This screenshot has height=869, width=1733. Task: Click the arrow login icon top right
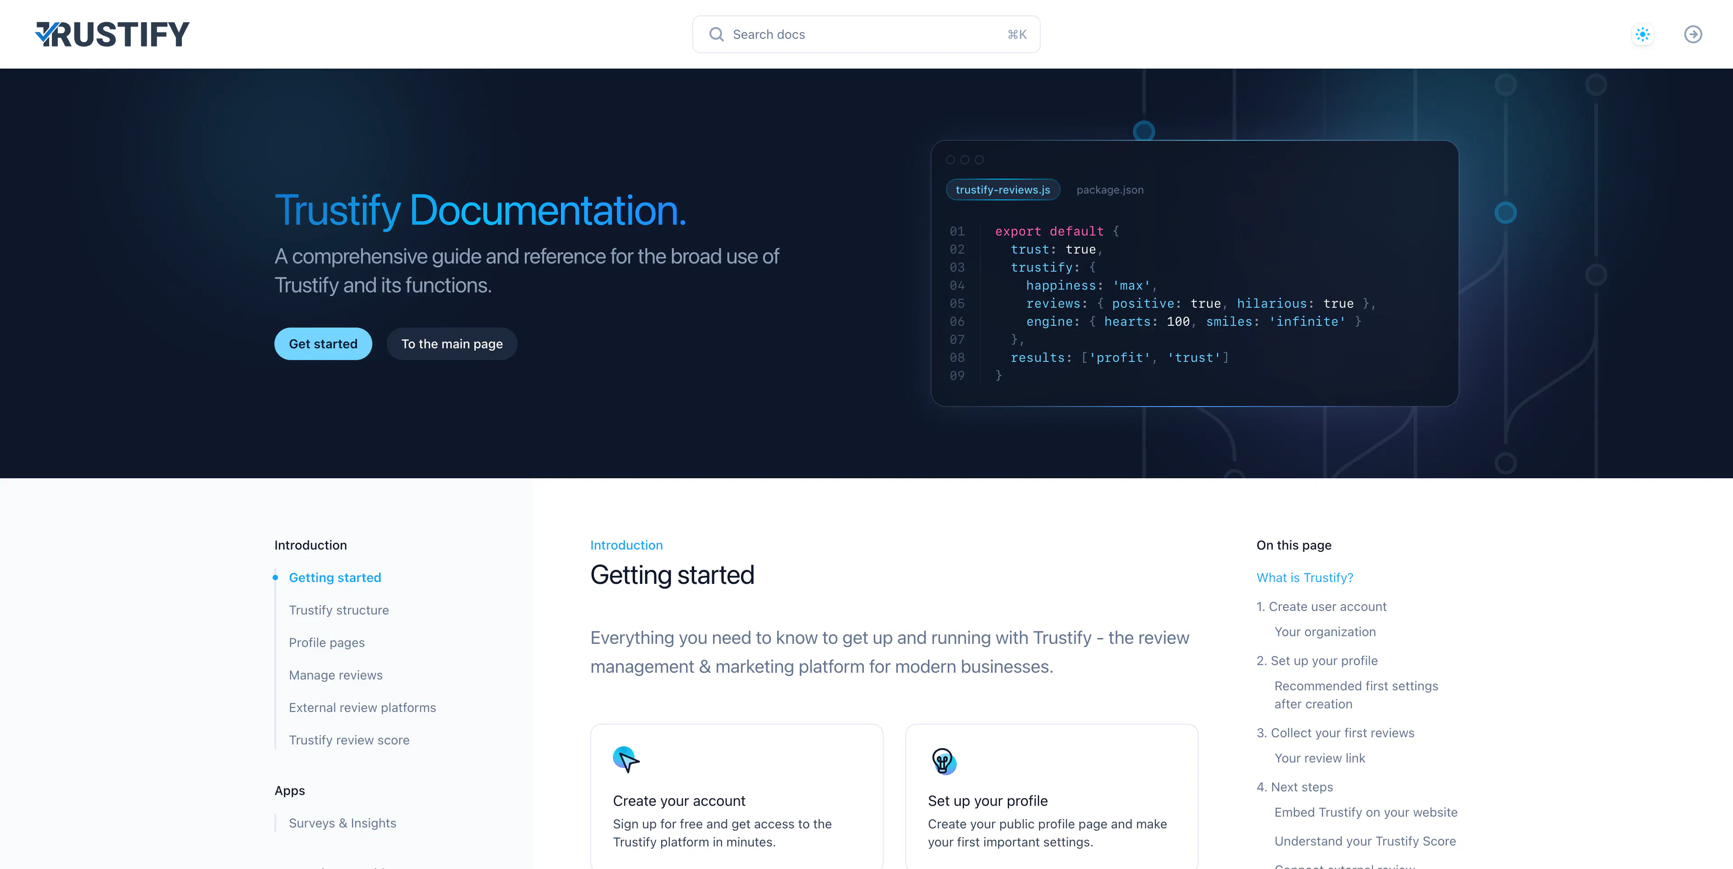[x=1693, y=34]
